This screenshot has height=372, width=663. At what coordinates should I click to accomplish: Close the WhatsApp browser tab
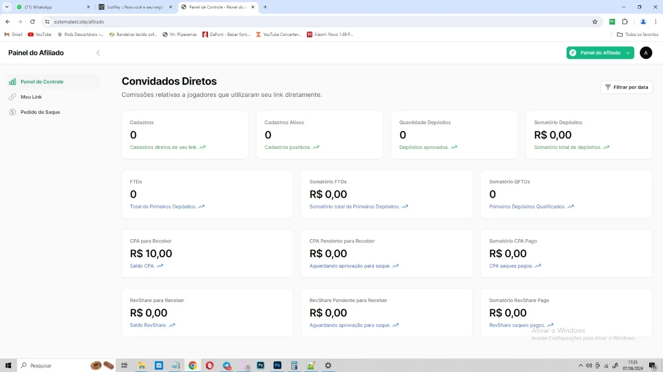click(x=88, y=7)
